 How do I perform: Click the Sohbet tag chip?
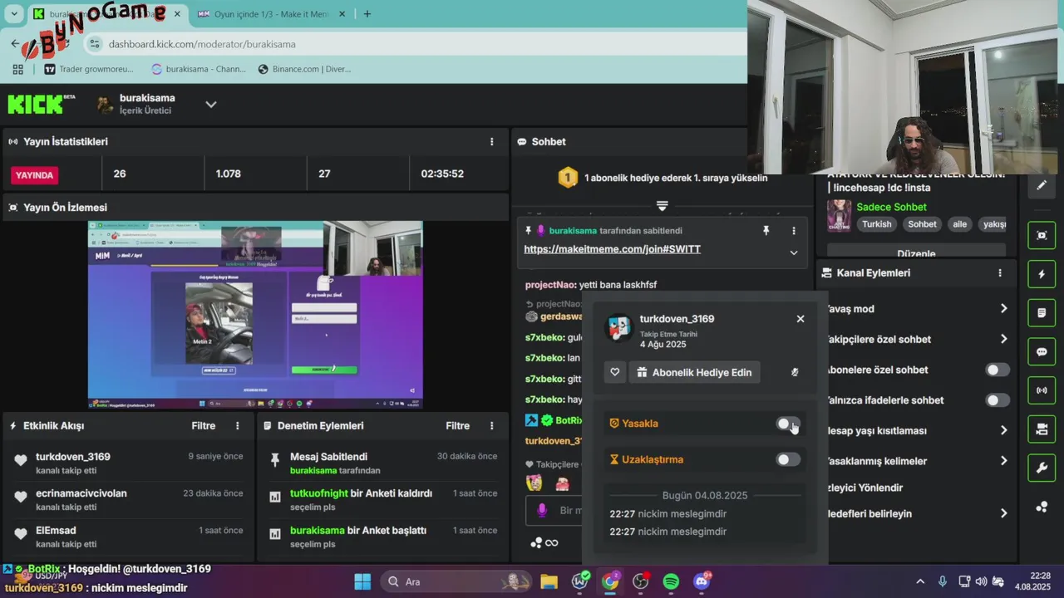tap(922, 224)
